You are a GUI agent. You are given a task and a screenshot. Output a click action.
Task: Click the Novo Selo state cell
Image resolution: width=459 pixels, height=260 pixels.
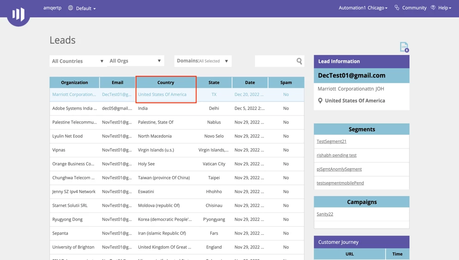214,136
